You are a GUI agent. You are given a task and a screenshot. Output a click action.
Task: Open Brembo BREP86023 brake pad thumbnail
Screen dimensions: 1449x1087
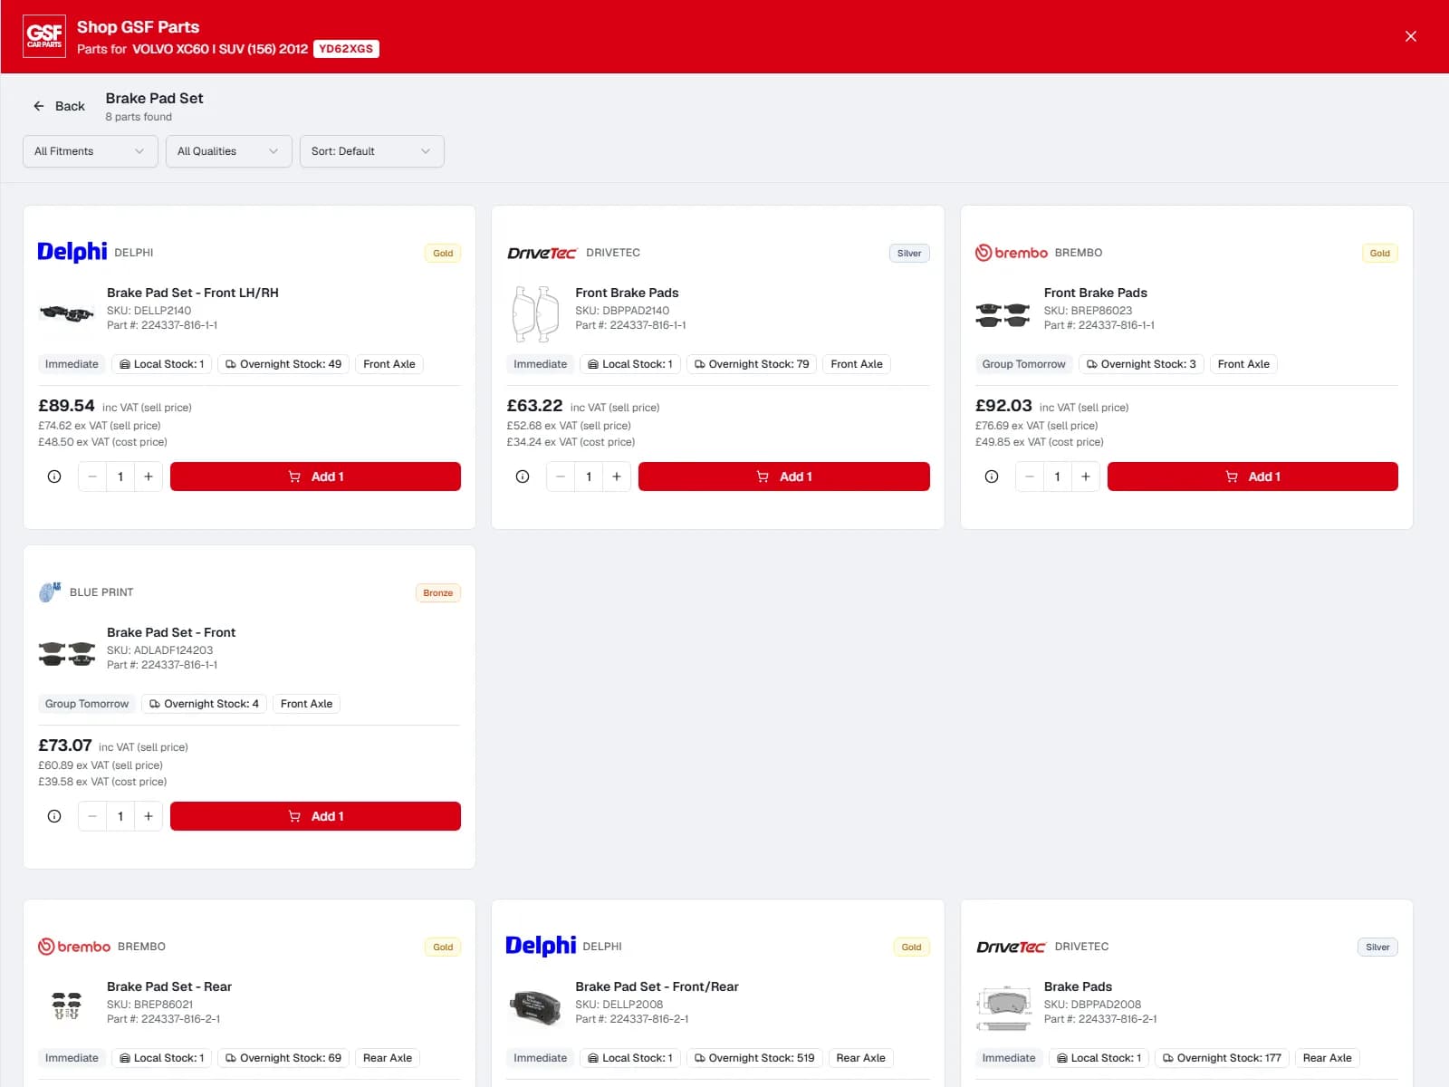click(1003, 314)
